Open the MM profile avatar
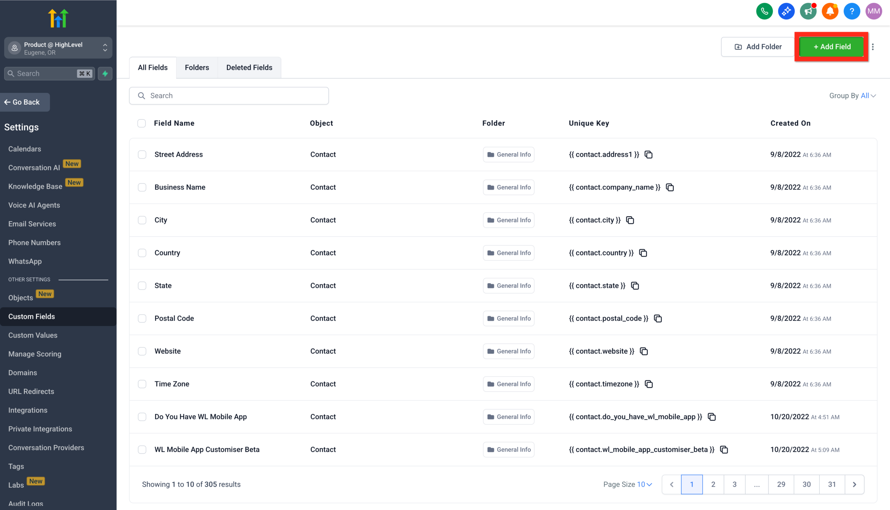 pos(874,11)
